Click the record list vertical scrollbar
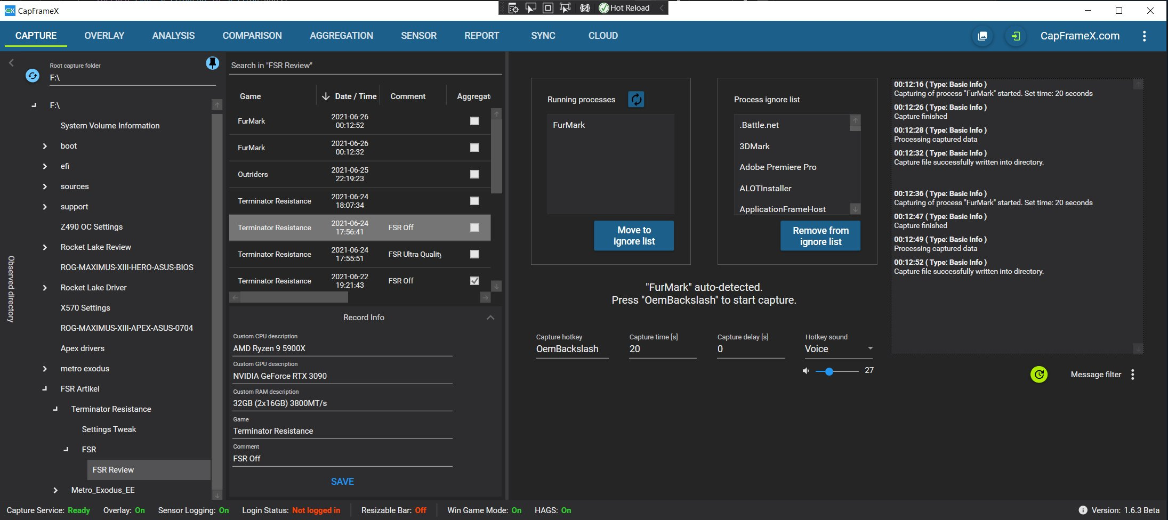Viewport: 1168px width, 520px height. point(496,157)
